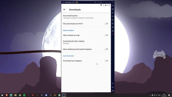Go back using the Downloads back arrow
172x97 pixels.
[64, 10]
